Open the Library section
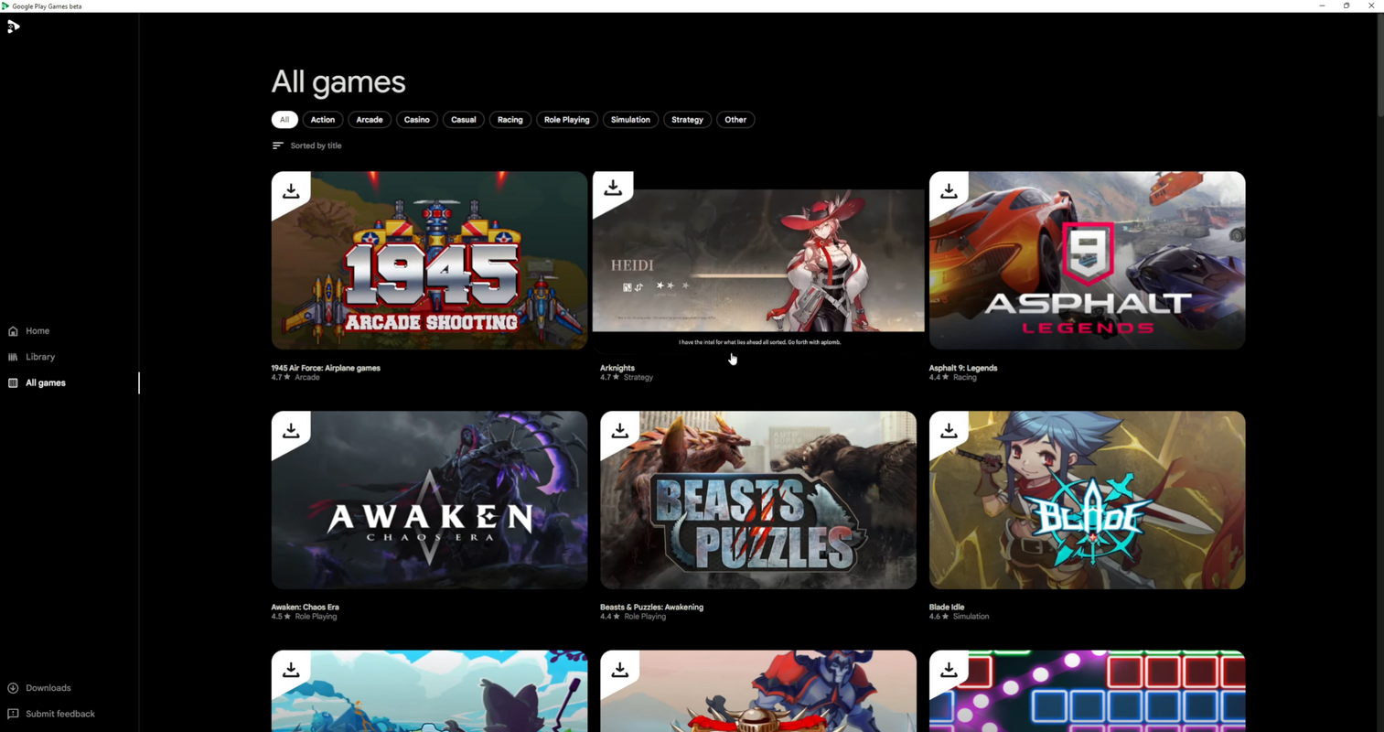Screen dimensions: 1384x732 coord(40,357)
